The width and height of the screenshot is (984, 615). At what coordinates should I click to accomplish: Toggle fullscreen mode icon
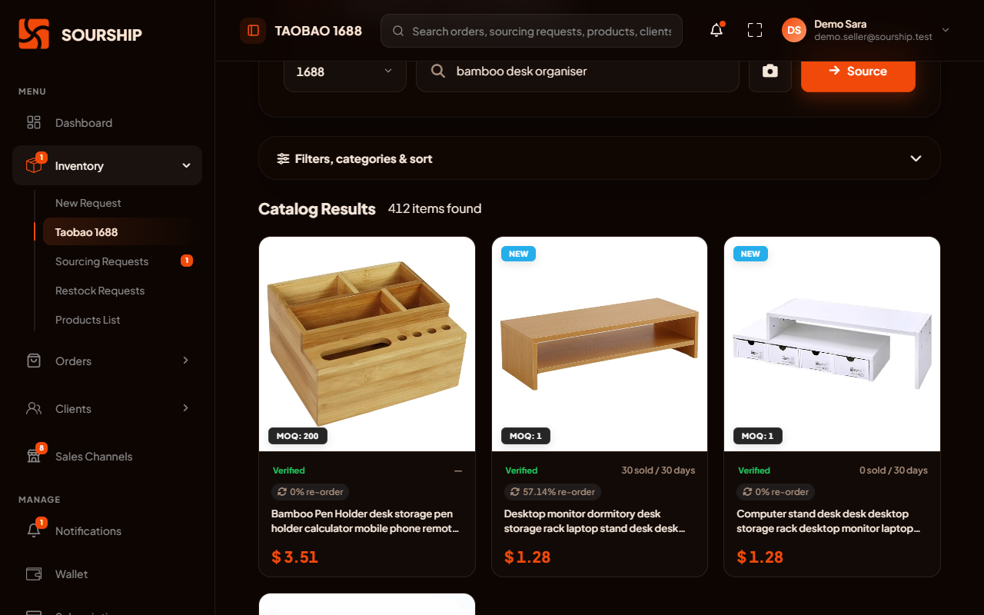pyautogui.click(x=755, y=31)
